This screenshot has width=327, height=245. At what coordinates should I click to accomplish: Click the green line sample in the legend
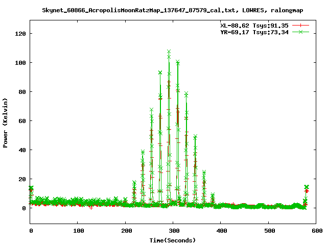(300, 32)
